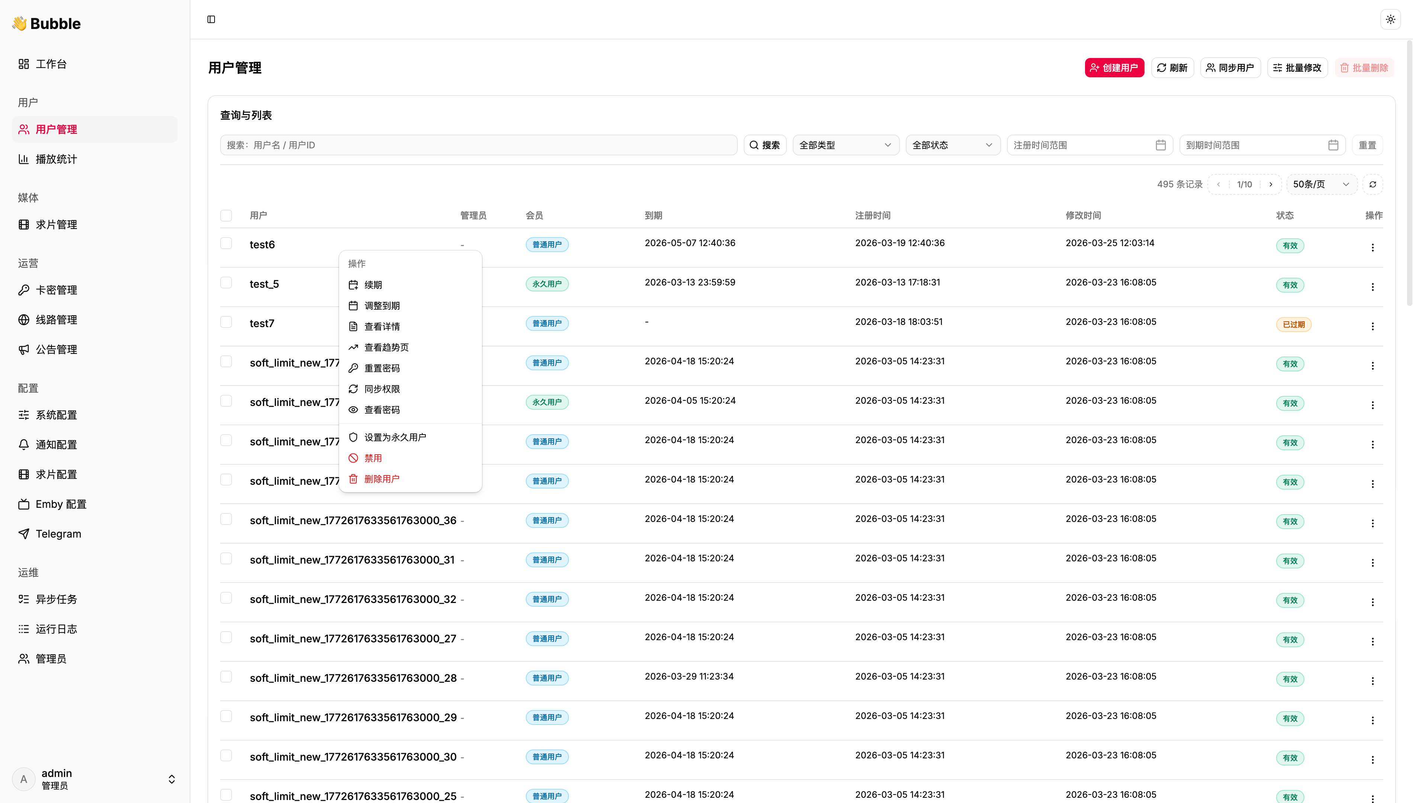This screenshot has height=803, width=1413.
Task: Click the table refresh icon near pagination
Action: pyautogui.click(x=1373, y=184)
